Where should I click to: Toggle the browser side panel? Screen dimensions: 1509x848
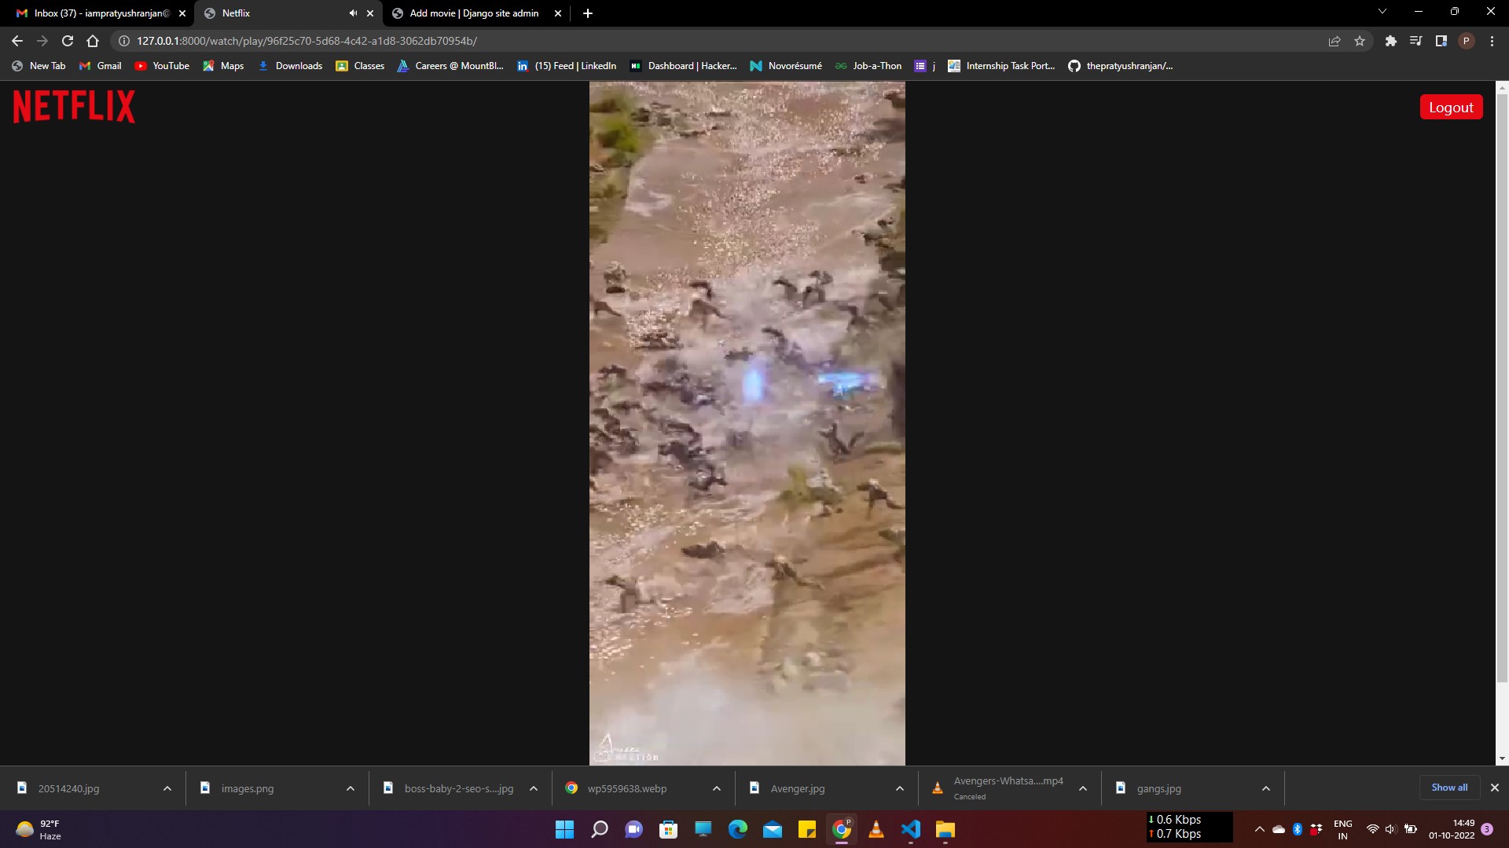click(x=1441, y=41)
